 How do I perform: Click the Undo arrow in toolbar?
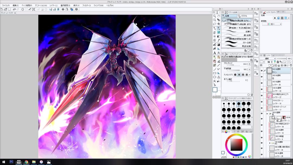tap(14, 9)
